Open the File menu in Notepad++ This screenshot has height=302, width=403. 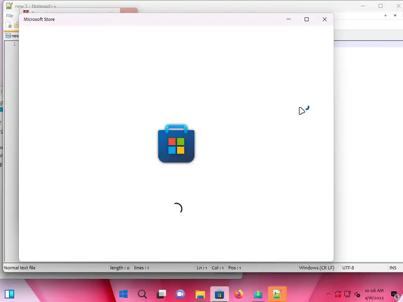(9, 16)
